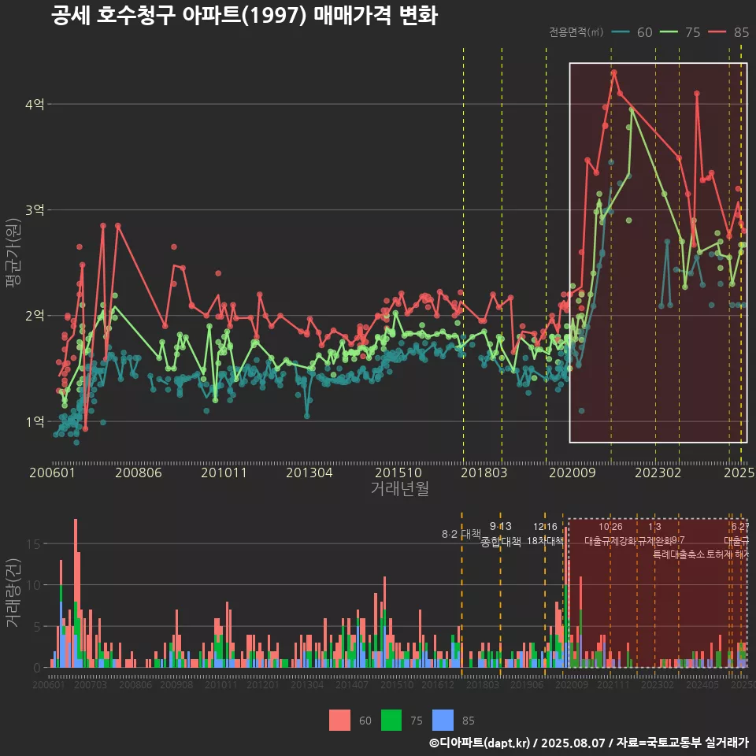Click 201510 on the price chart x-axis

[x=398, y=472]
